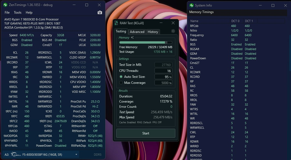
Task: Click the tREFI (ns) 20479.69 value
Action: coord(60,121)
